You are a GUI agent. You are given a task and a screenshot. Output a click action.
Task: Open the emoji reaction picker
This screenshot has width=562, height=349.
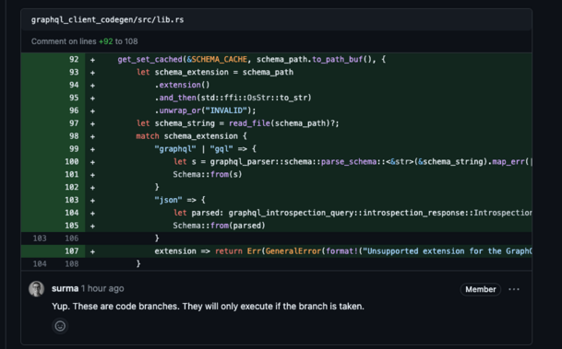(x=60, y=326)
